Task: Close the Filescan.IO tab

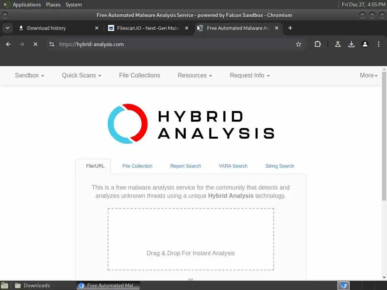Action: (187, 28)
